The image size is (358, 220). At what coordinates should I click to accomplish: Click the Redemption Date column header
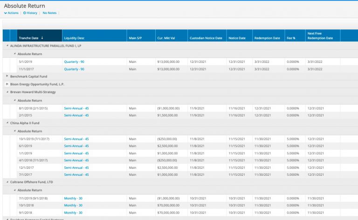click(267, 38)
